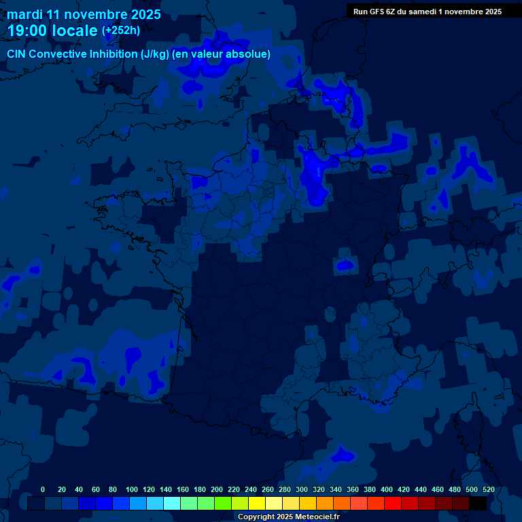Click the (+252h) forecast offset label

[x=121, y=31]
